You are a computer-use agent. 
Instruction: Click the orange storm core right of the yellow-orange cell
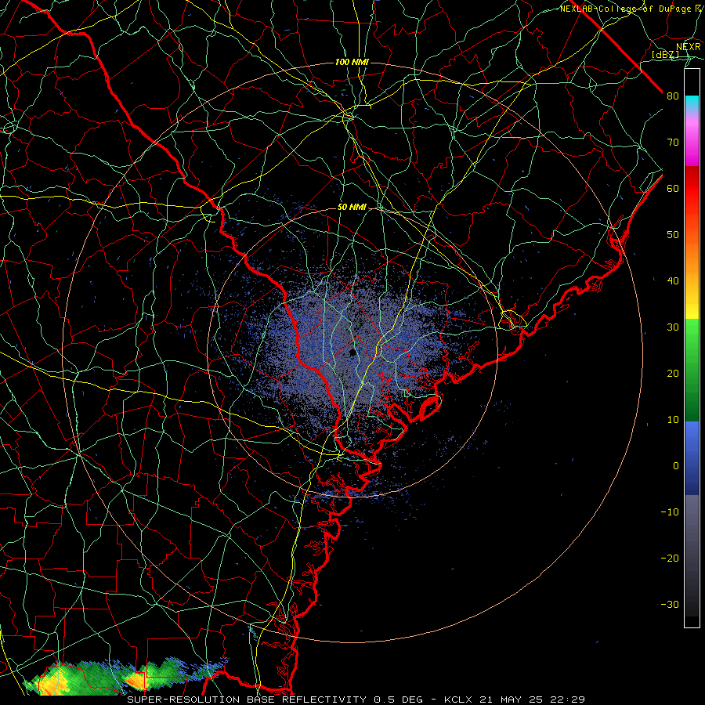[x=137, y=681]
